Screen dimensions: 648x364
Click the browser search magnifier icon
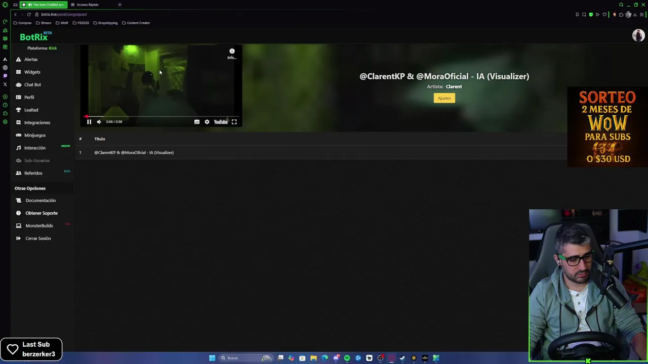621,5
